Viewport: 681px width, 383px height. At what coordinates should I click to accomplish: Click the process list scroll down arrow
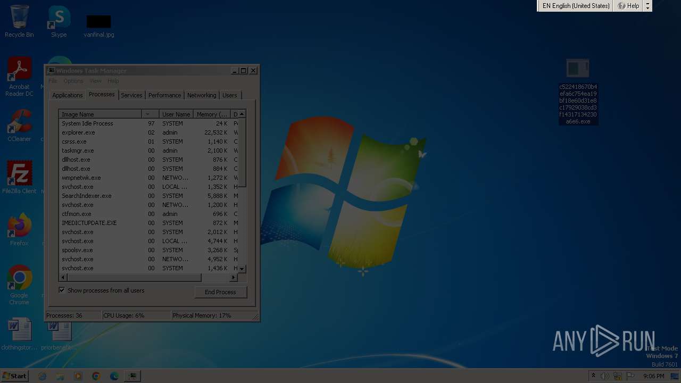click(x=242, y=269)
